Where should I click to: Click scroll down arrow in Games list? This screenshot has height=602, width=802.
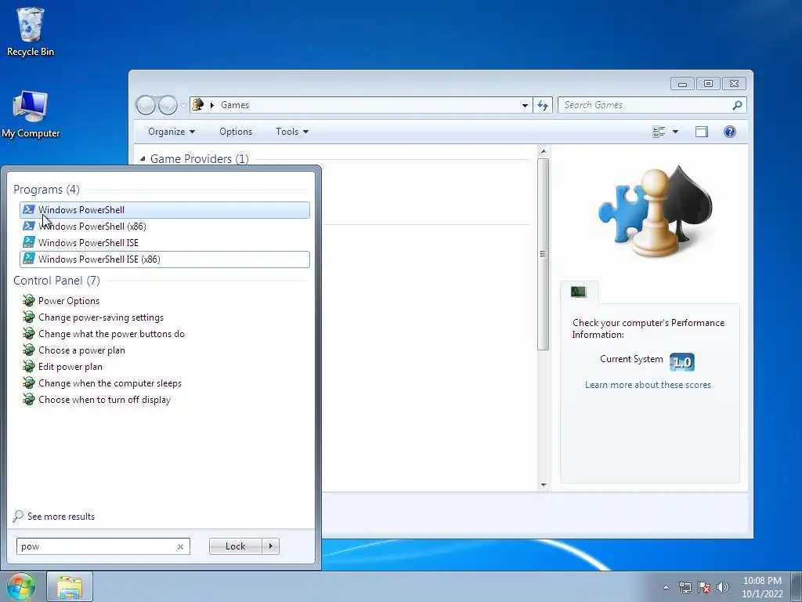(544, 484)
